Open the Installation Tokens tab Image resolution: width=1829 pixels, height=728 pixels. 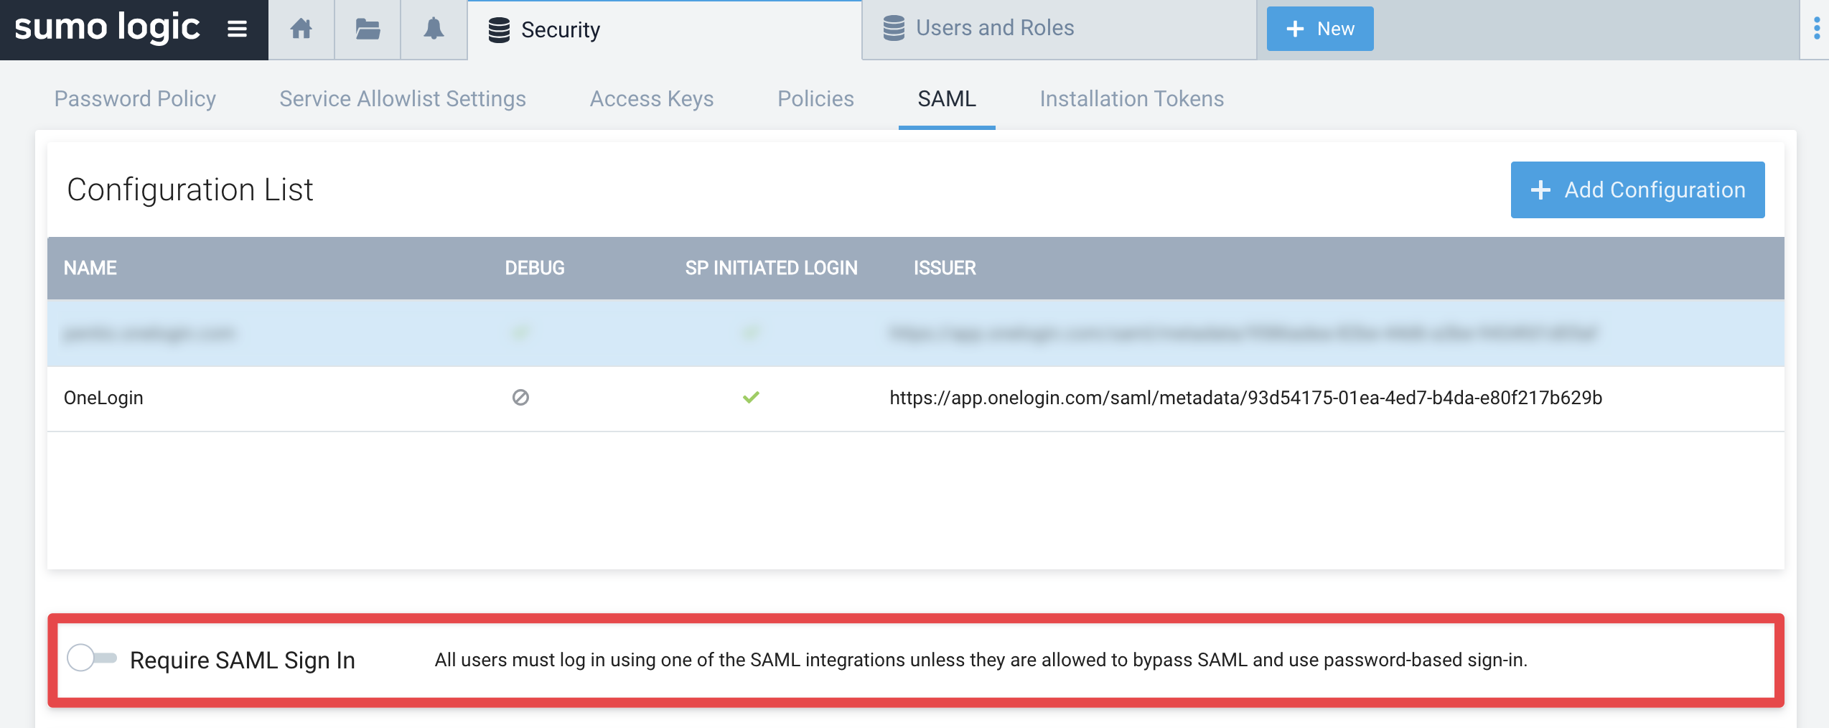[1132, 98]
